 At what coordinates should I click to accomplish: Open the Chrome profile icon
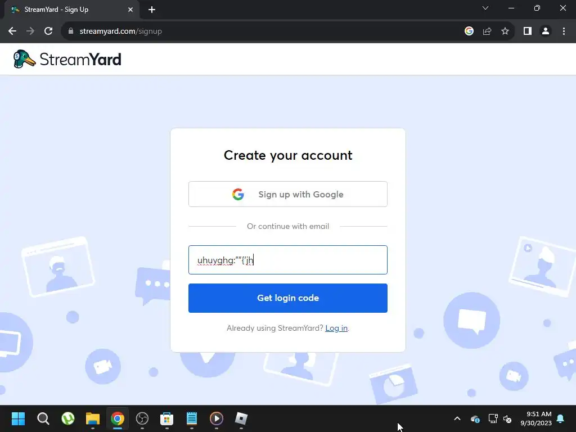tap(546, 31)
